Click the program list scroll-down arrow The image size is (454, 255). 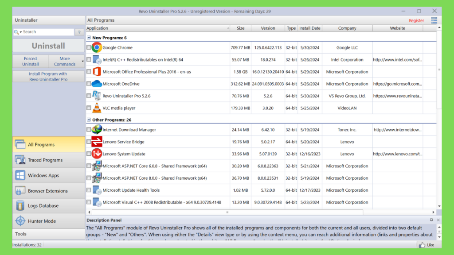439,206
